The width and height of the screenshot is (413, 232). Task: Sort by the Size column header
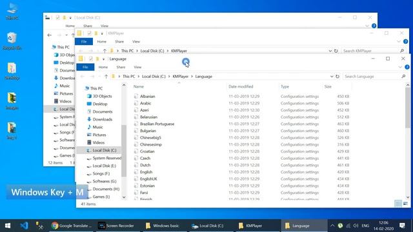(328, 86)
